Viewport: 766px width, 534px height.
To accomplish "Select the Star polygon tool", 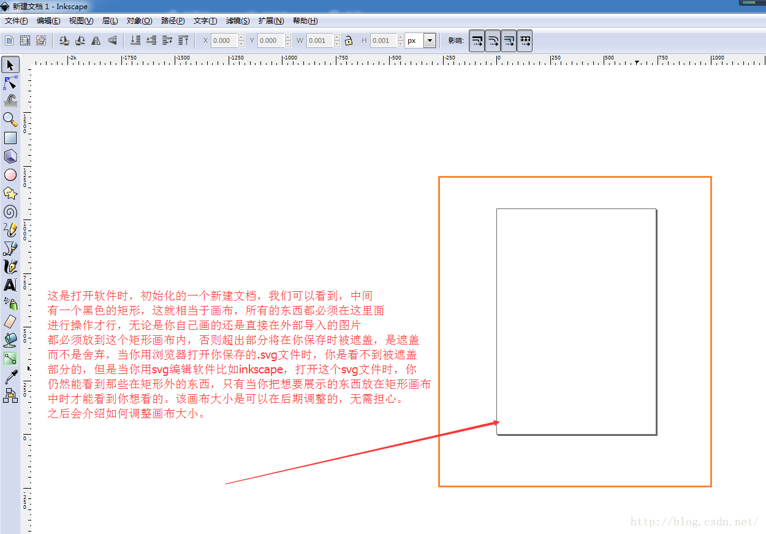I will pos(10,193).
